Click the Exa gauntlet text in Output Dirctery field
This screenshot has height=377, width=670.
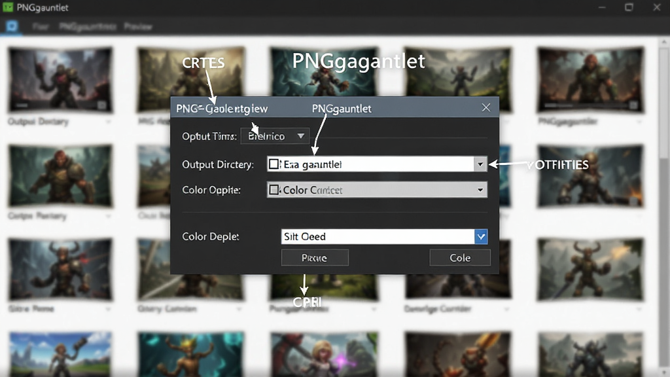tap(312, 164)
